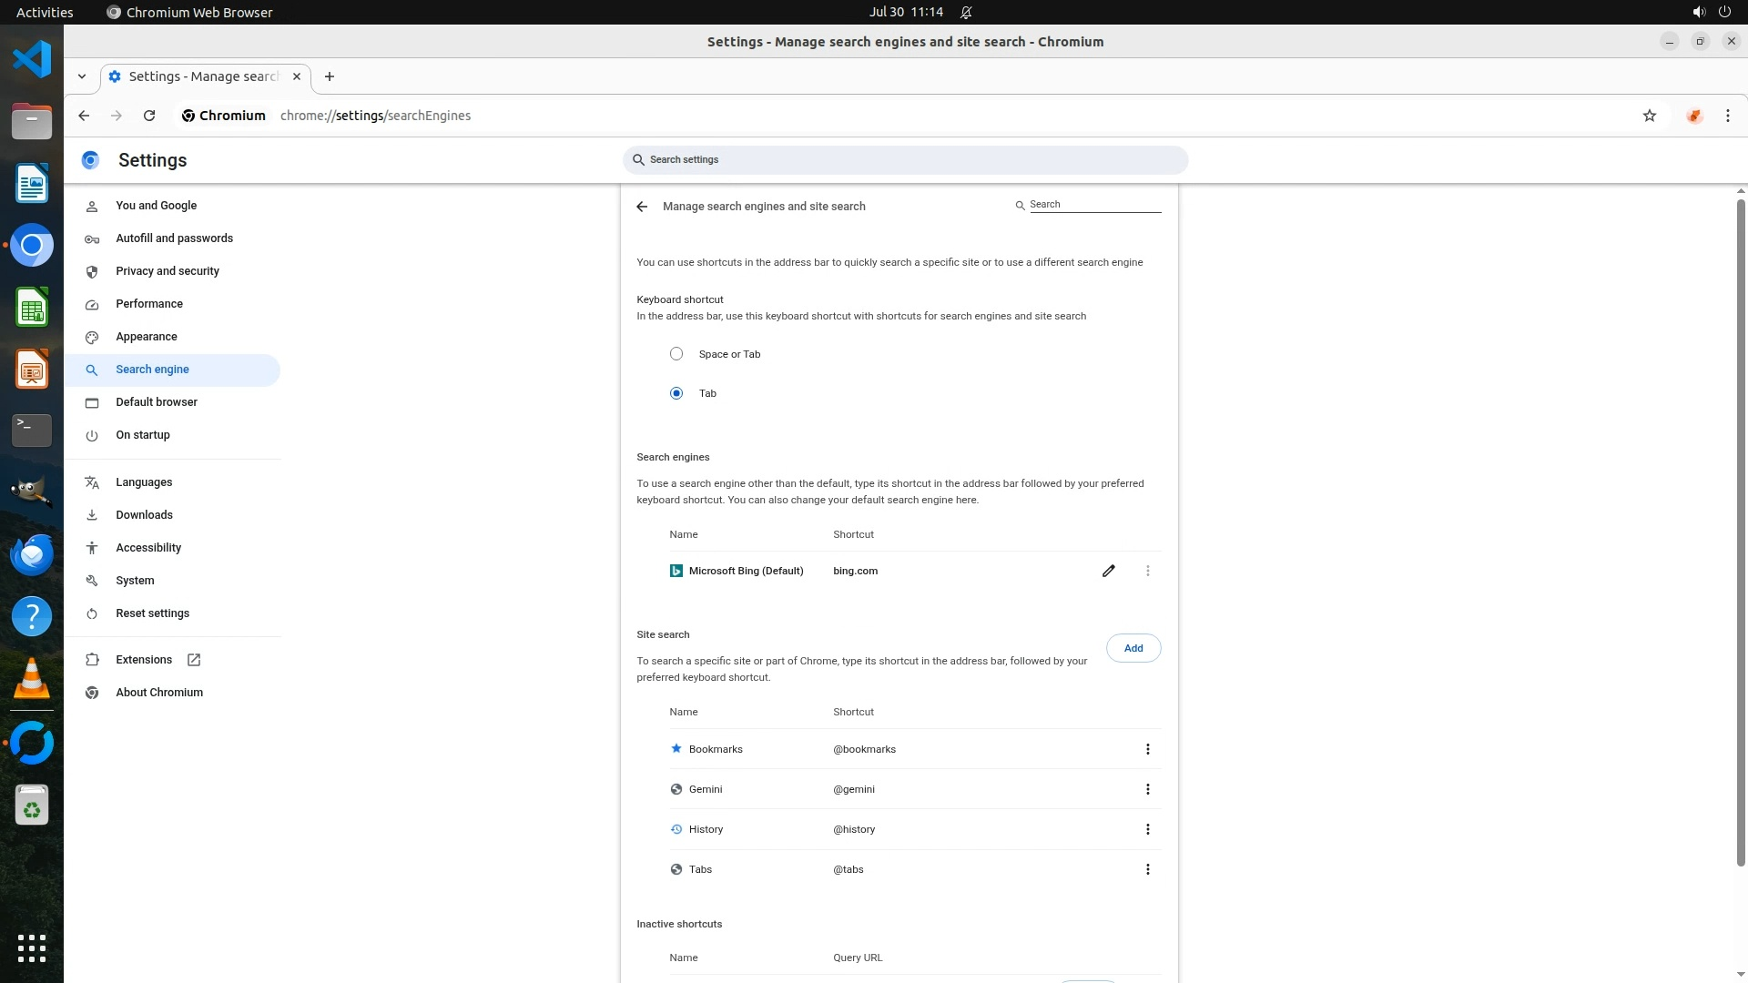Launch Visual Studio Code from the dock

tap(32, 60)
